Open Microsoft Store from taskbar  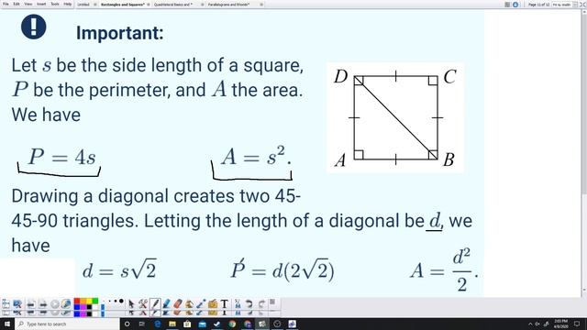point(187,324)
